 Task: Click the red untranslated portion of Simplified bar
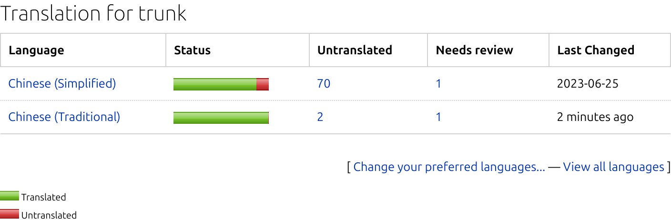click(263, 84)
